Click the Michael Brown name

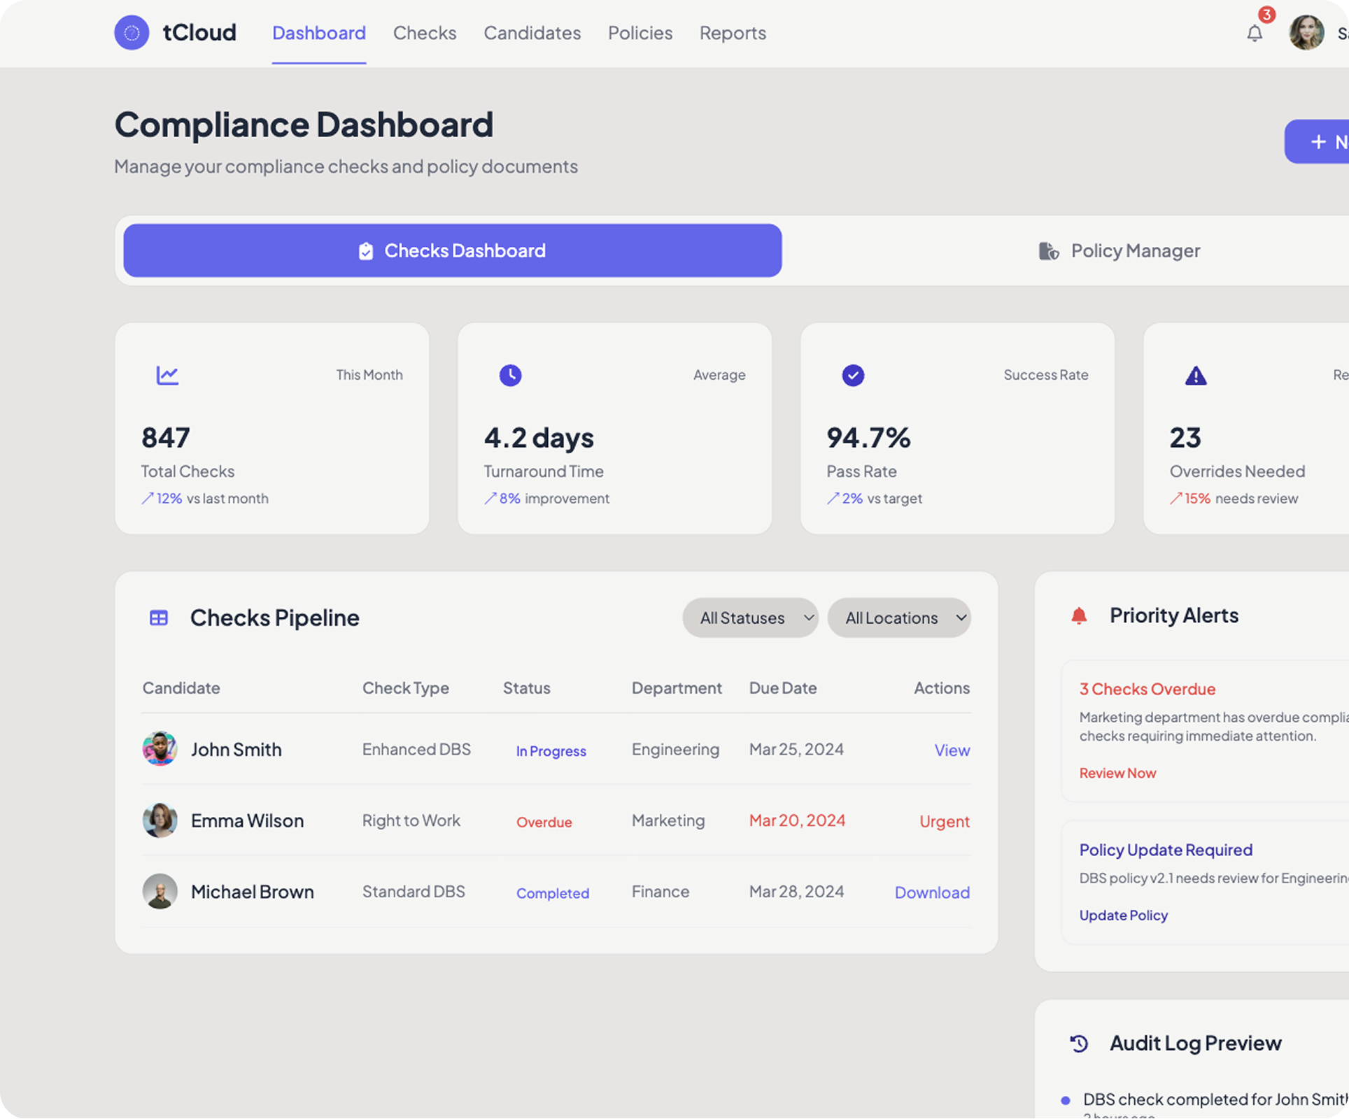[253, 892]
